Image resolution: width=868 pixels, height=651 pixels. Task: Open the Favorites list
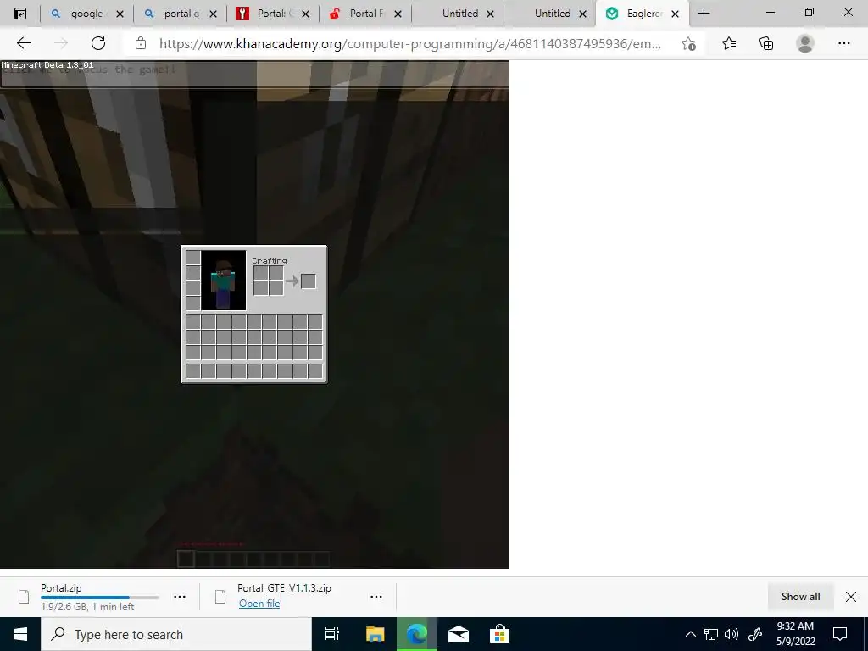point(729,43)
